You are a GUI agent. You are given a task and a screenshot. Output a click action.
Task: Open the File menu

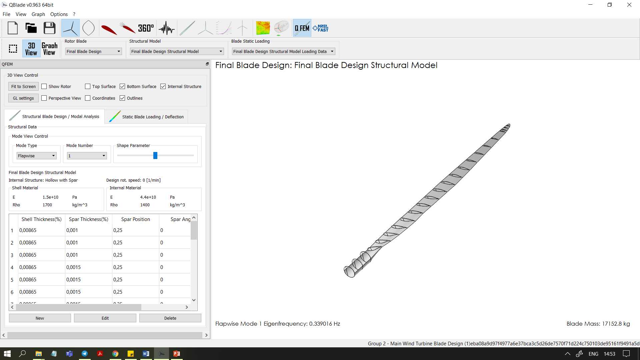[6, 14]
